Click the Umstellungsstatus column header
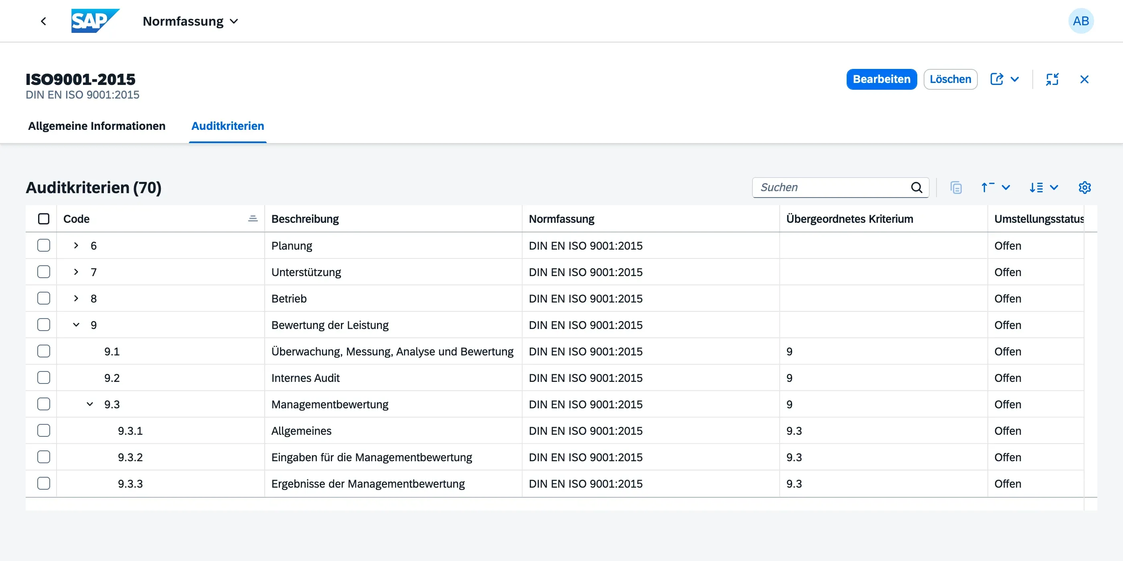The width and height of the screenshot is (1123, 561). pos(1036,219)
